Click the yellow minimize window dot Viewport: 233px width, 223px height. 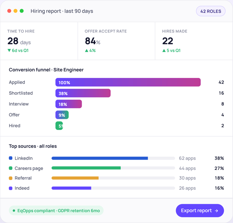pos(15,11)
